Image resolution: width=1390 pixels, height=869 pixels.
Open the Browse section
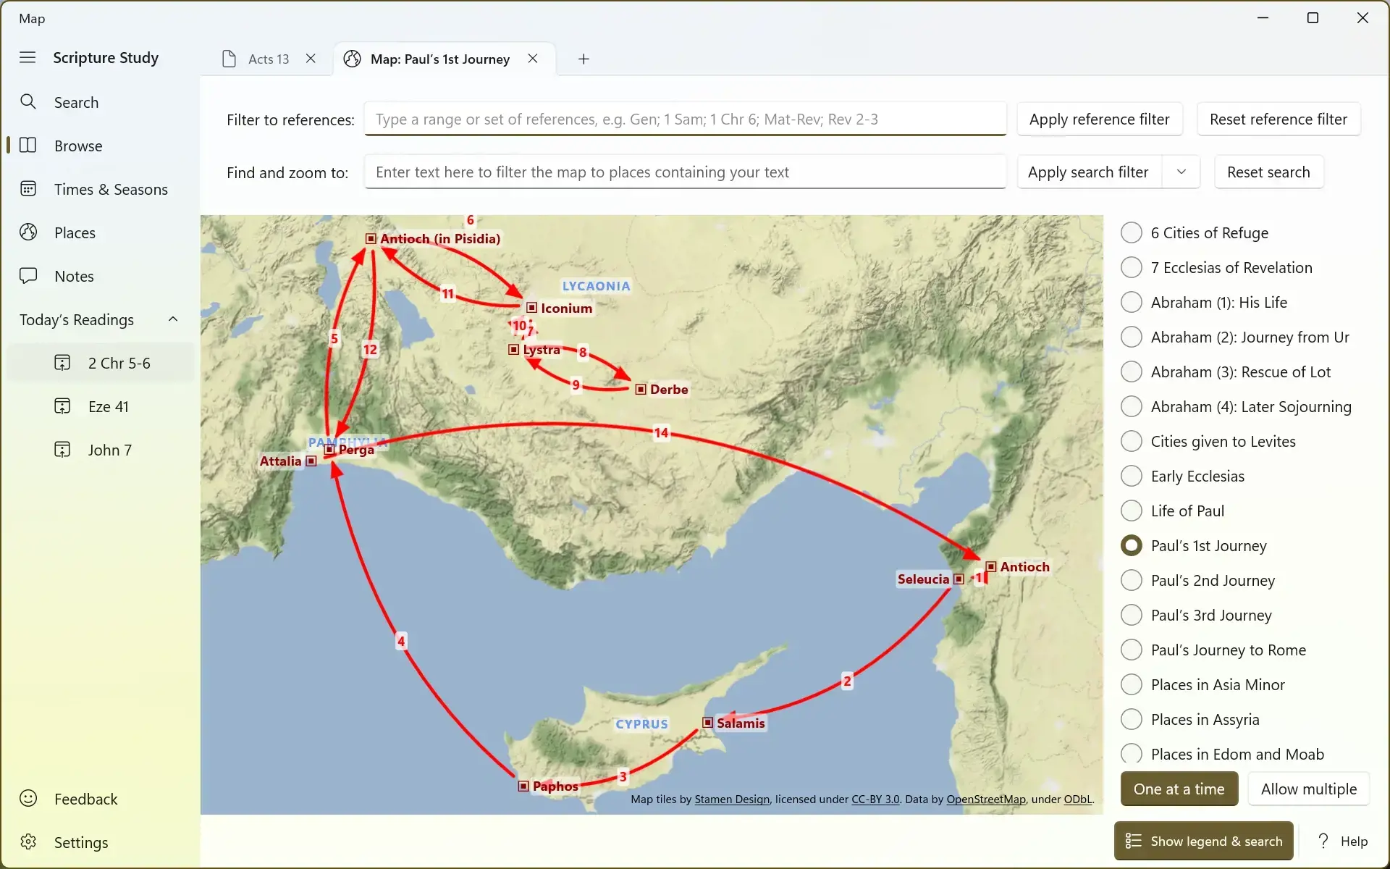[27, 146]
